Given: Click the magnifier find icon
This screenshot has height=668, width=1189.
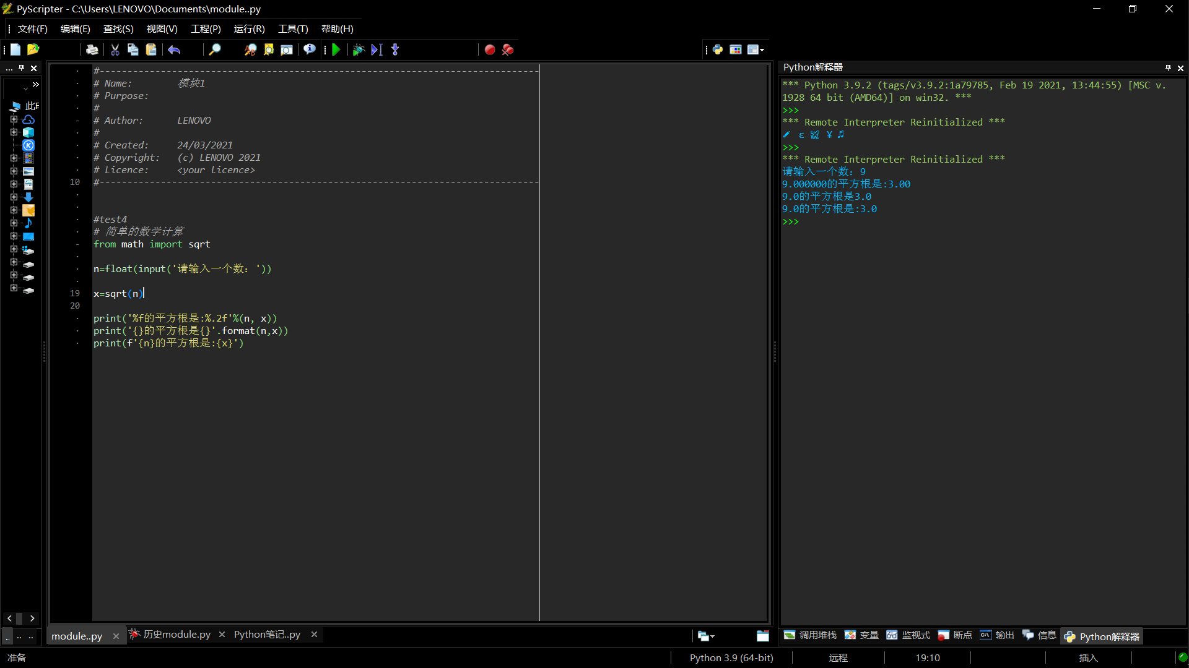Looking at the screenshot, I should click(x=215, y=49).
